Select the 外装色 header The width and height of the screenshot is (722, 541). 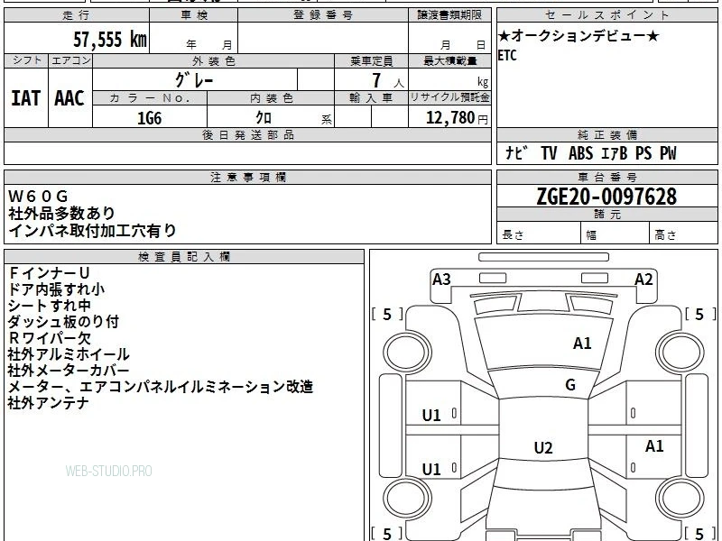coord(214,60)
